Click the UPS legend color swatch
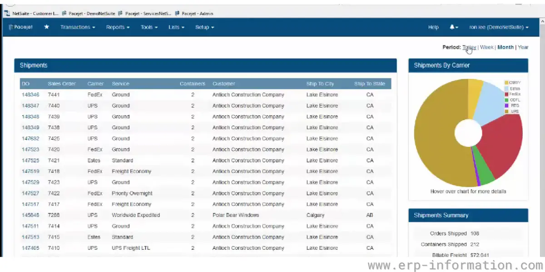Screen dimensions: 545x272 click(x=506, y=111)
